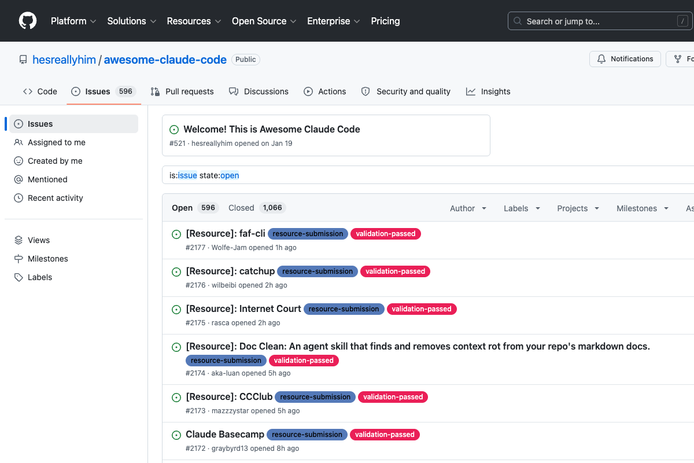Expand the Enterprise menu
The width and height of the screenshot is (694, 463).
(x=334, y=21)
